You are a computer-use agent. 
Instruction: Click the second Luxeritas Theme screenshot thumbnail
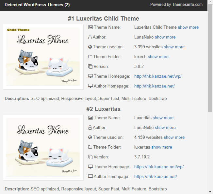43,147
